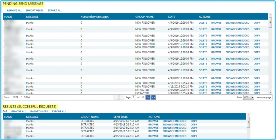The image size is (276, 140).
Task: Export all pending send messages
Action: (55, 10)
